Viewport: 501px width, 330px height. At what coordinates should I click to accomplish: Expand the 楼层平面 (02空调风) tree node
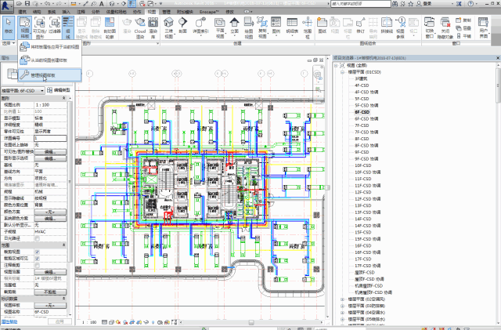coord(342,299)
